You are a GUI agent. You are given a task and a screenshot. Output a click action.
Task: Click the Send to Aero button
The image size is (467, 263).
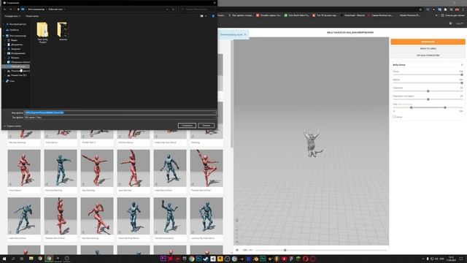pos(428,49)
